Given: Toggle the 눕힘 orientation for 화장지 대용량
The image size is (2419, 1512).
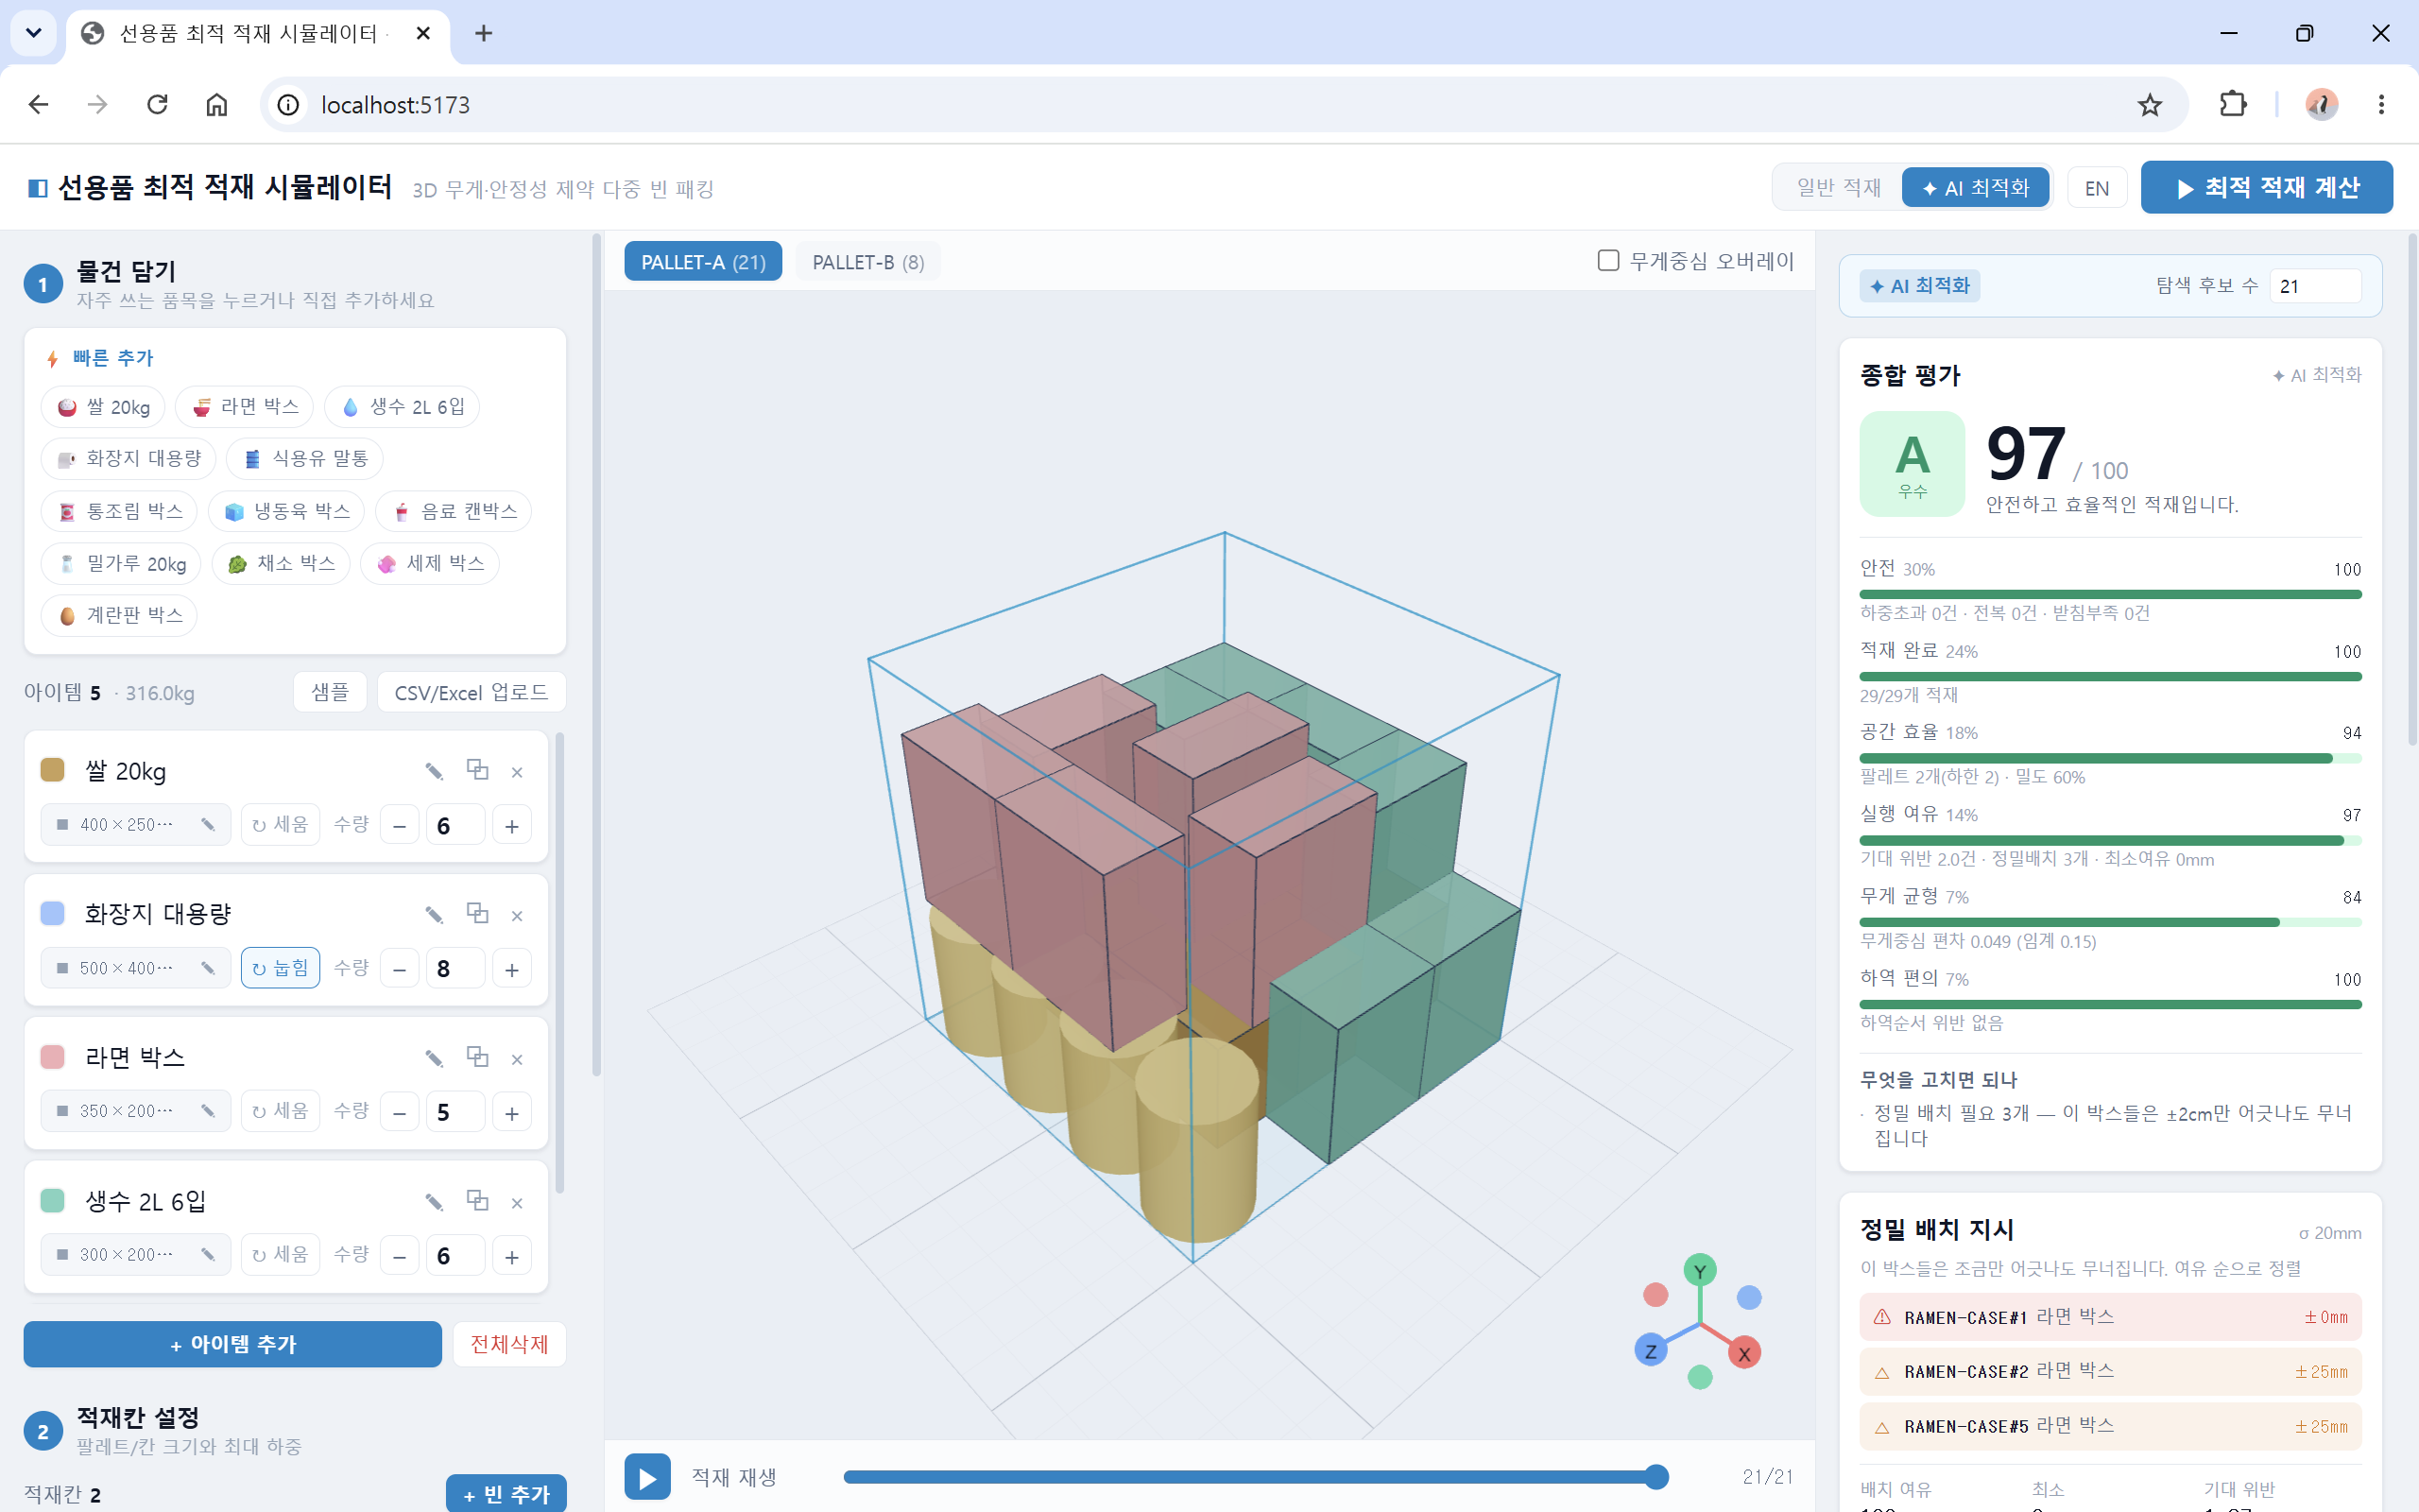Looking at the screenshot, I should coord(281,968).
